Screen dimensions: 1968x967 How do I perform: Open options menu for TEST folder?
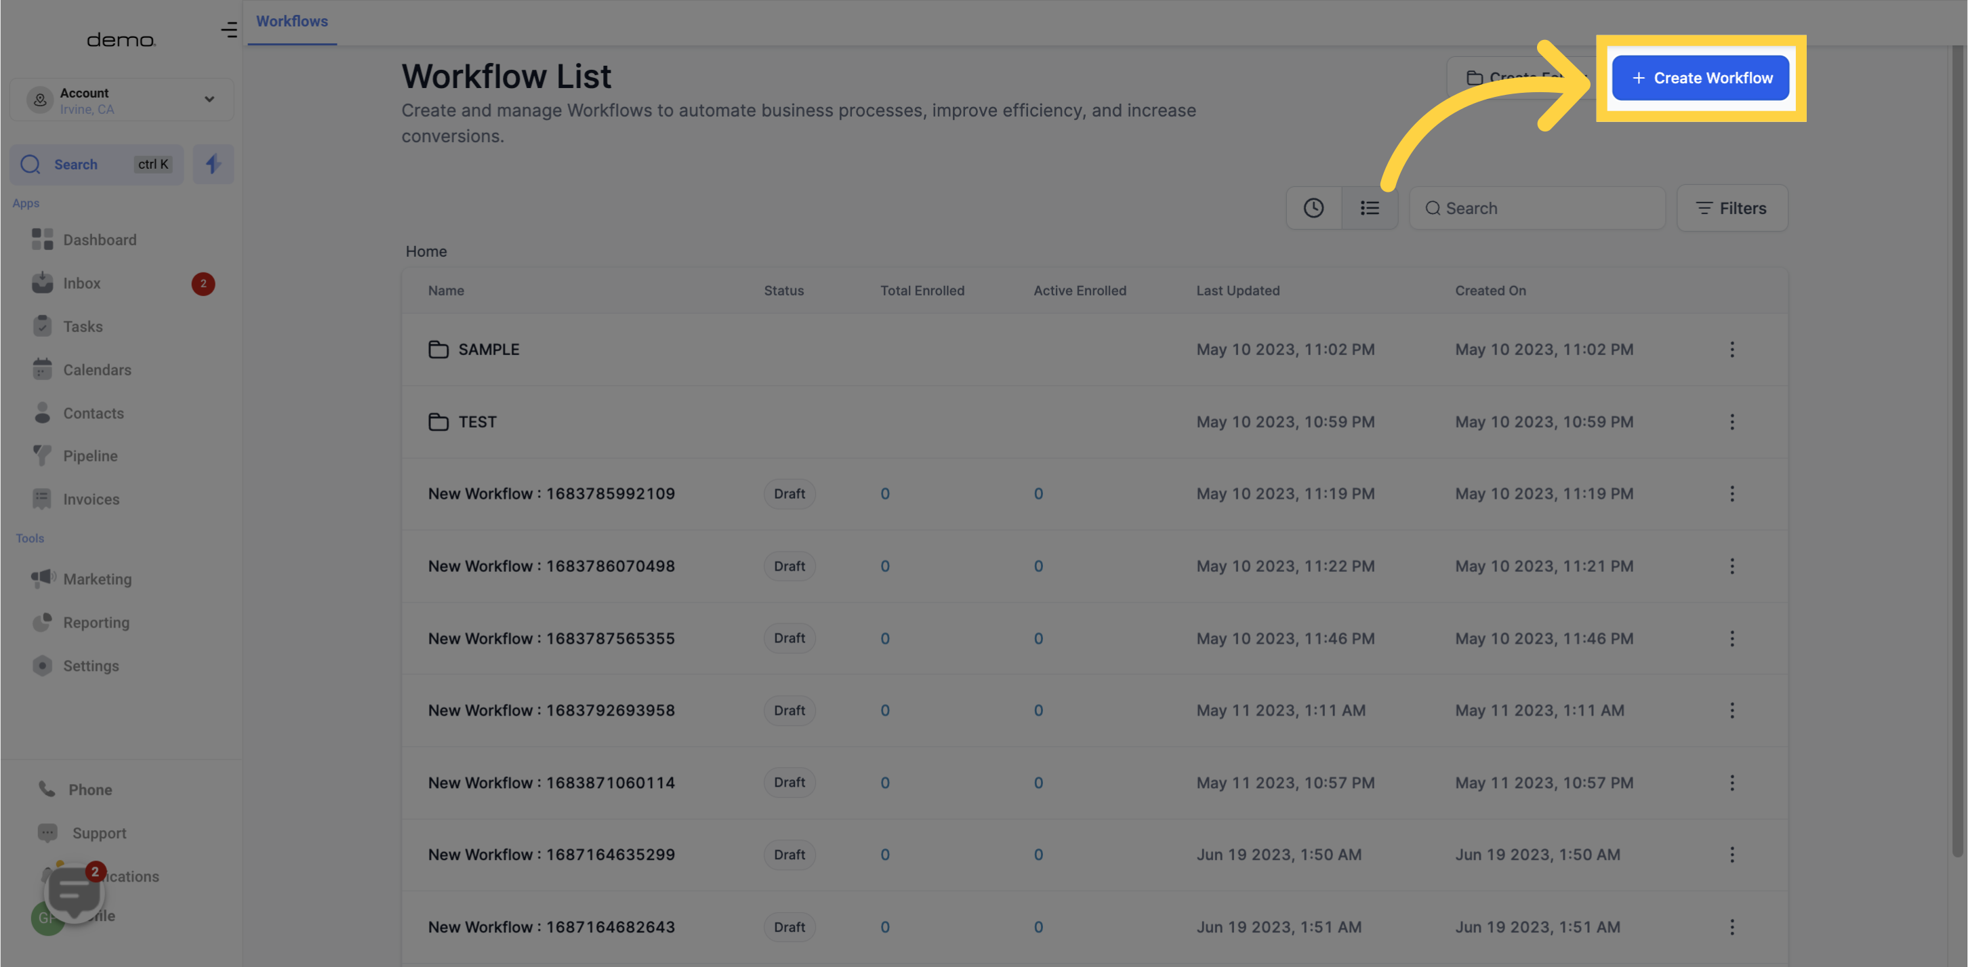pos(1732,422)
